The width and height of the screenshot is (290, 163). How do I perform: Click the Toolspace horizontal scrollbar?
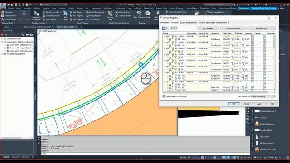[x=12, y=138]
